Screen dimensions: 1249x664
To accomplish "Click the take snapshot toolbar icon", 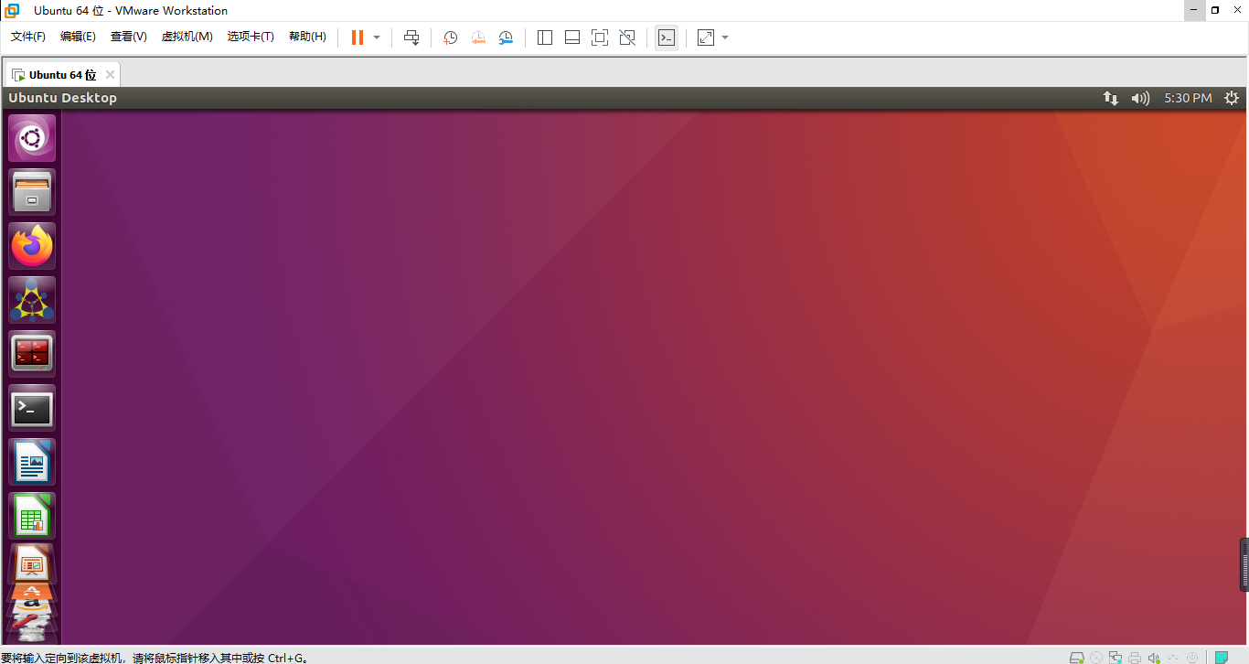I will tap(451, 37).
